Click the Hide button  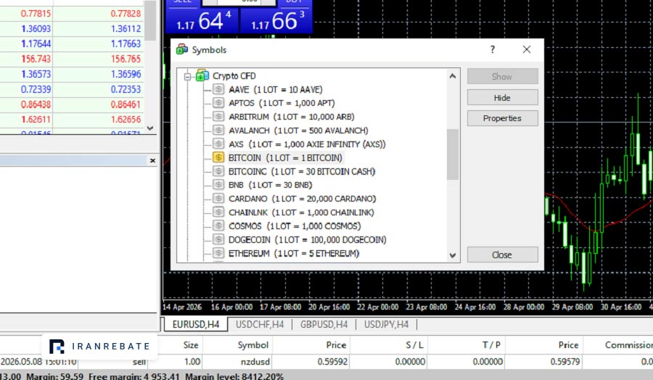pyautogui.click(x=502, y=98)
